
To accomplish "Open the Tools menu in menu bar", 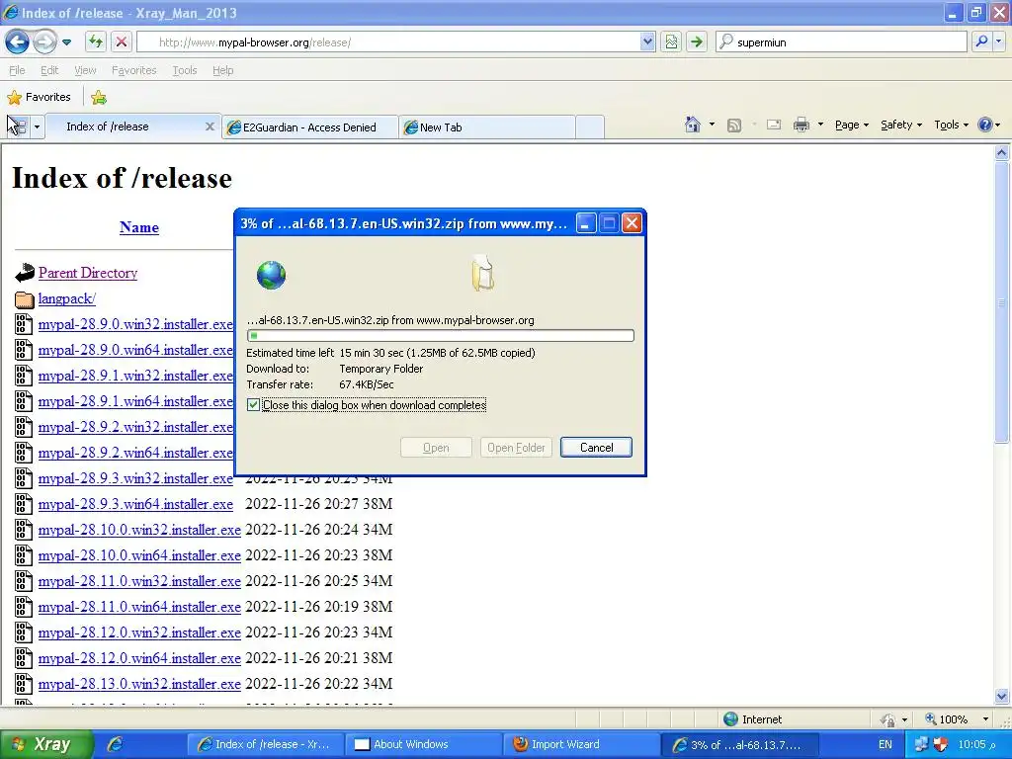I will coord(185,70).
